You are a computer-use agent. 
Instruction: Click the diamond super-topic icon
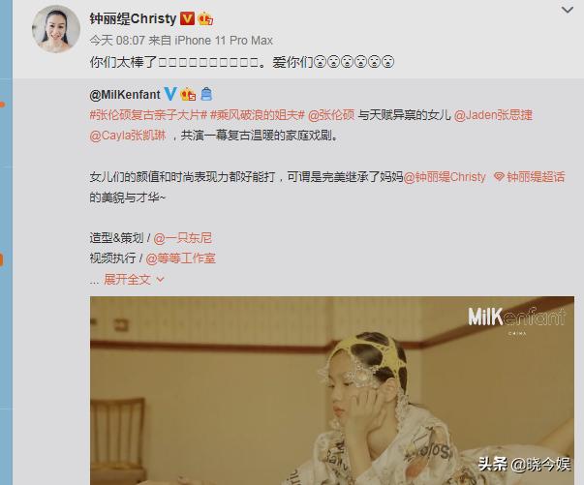[x=499, y=177]
